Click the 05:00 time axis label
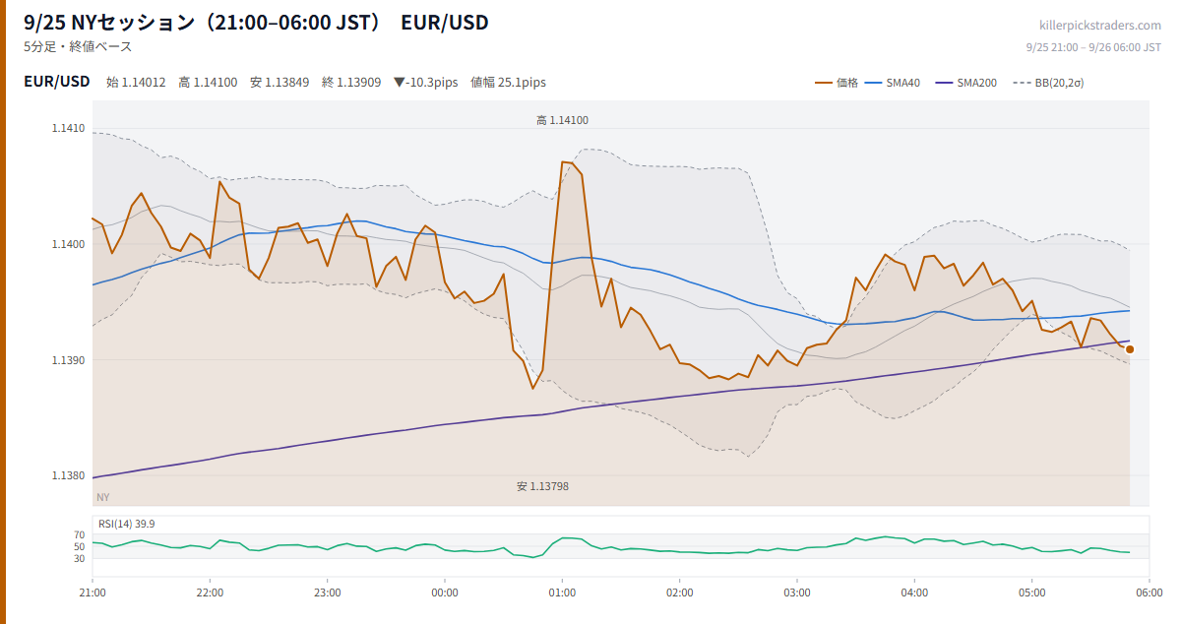This screenshot has height=624, width=1181. tap(1031, 593)
